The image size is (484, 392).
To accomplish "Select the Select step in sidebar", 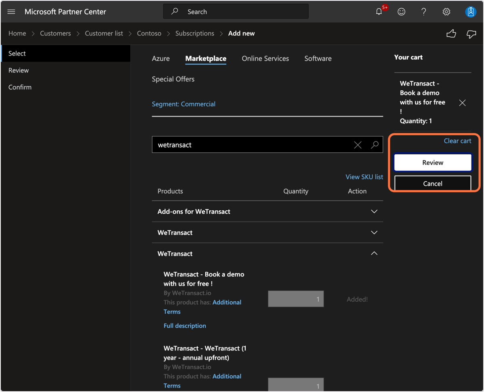I will [66, 54].
